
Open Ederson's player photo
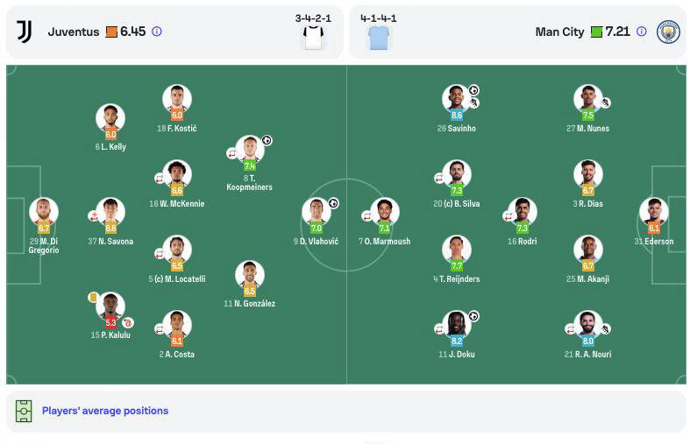(653, 211)
